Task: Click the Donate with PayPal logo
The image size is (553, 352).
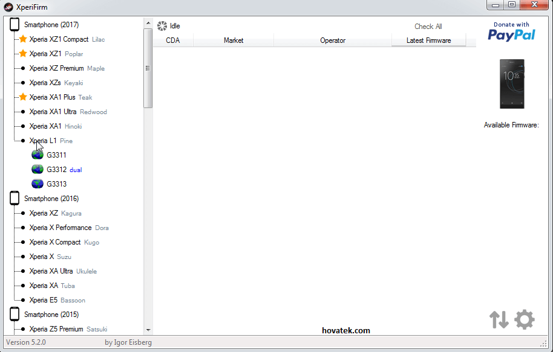Action: pos(511,31)
